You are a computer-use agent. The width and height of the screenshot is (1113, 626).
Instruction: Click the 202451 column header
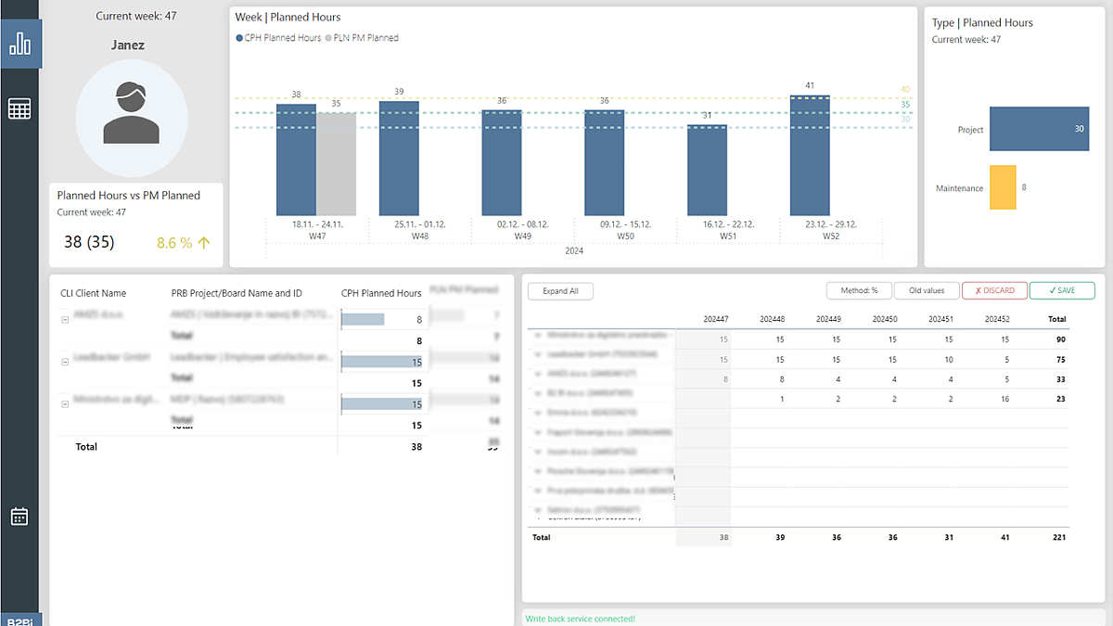(940, 319)
